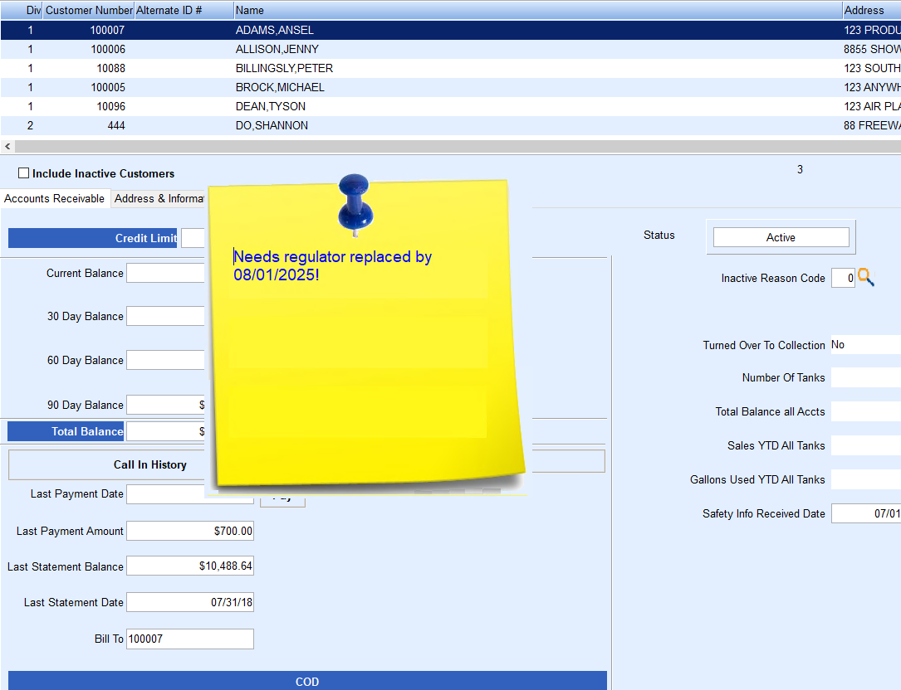Click the Inactive Reason Code field

843,278
